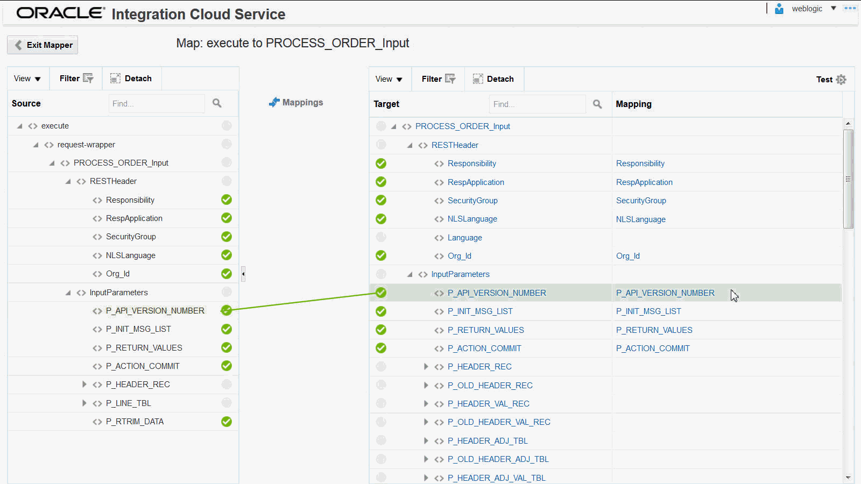Select target Language element
Screen dimensions: 861x484
pos(465,238)
